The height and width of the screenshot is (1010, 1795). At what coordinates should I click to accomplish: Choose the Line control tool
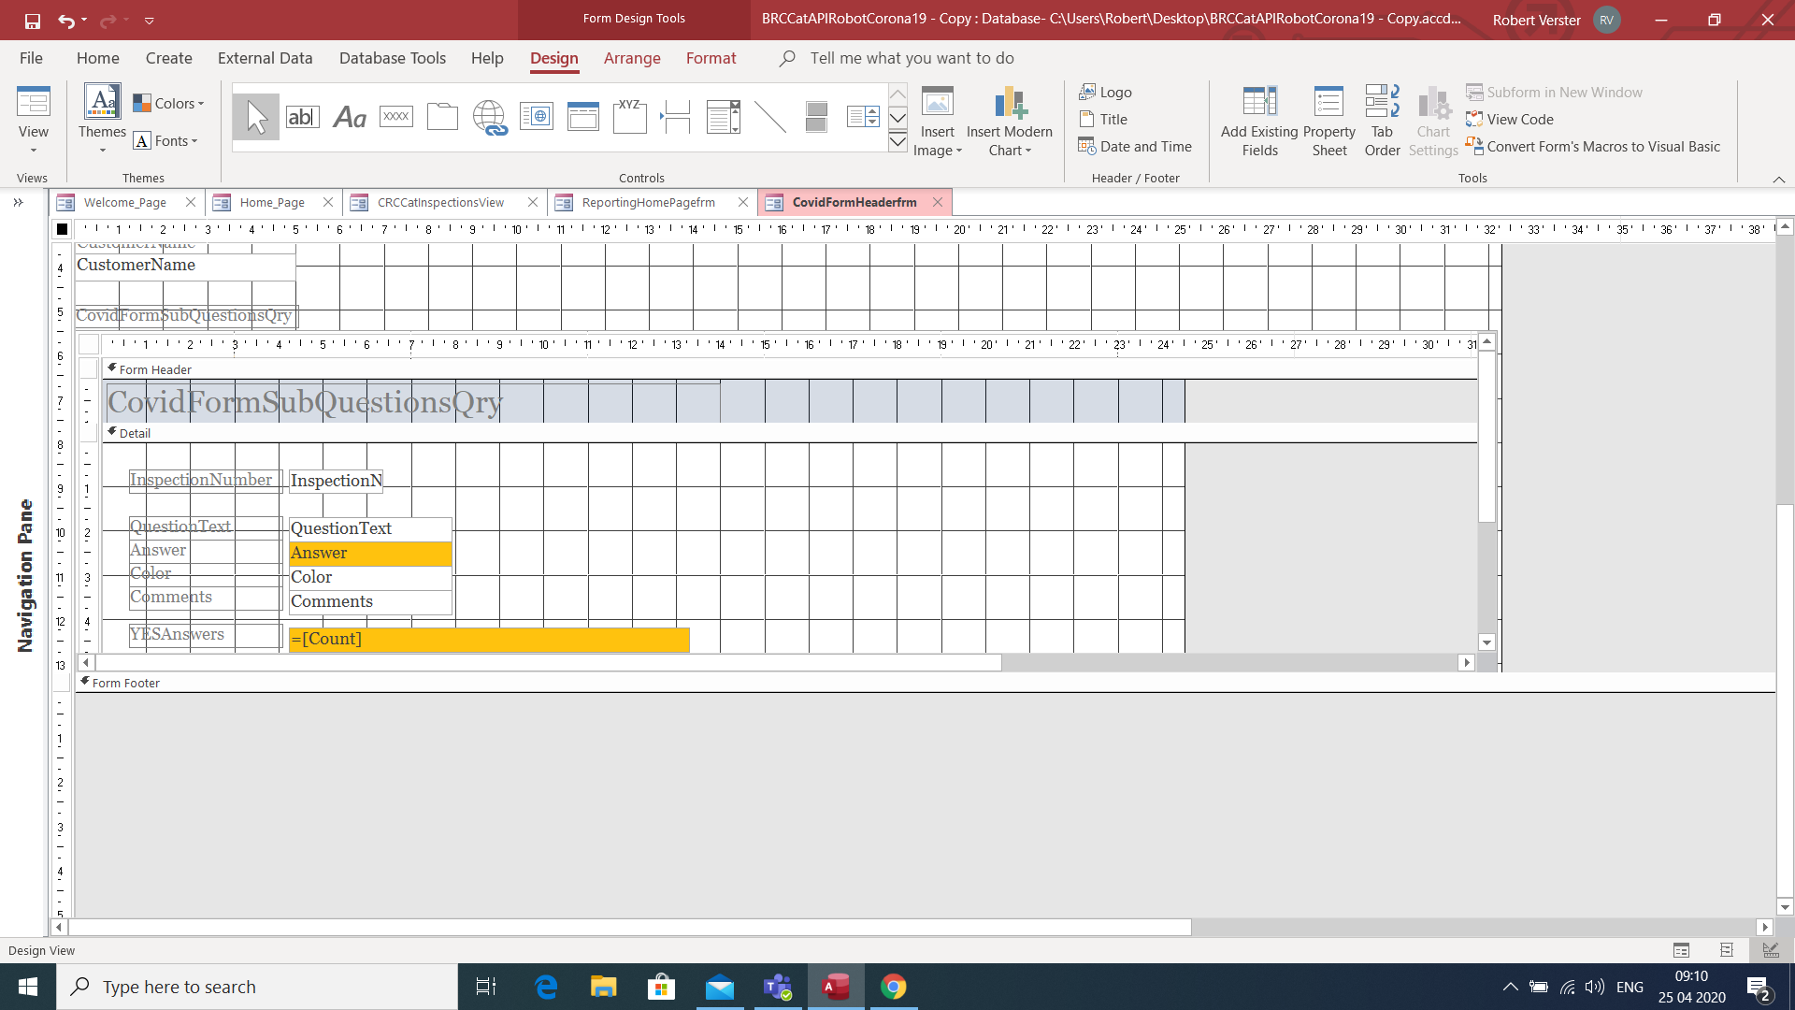(769, 117)
